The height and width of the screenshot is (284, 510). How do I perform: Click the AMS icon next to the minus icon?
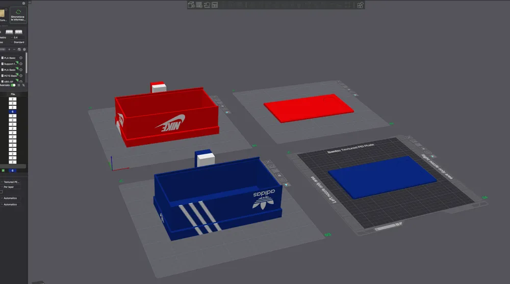(19, 49)
